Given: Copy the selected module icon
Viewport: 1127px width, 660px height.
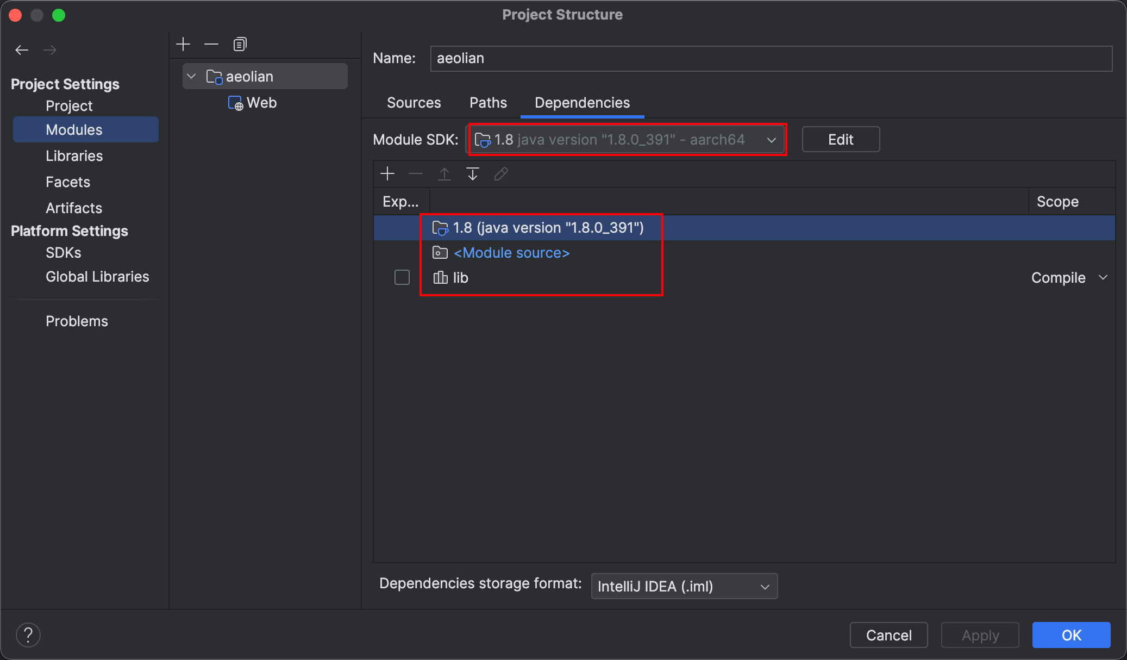Looking at the screenshot, I should click(x=240, y=44).
